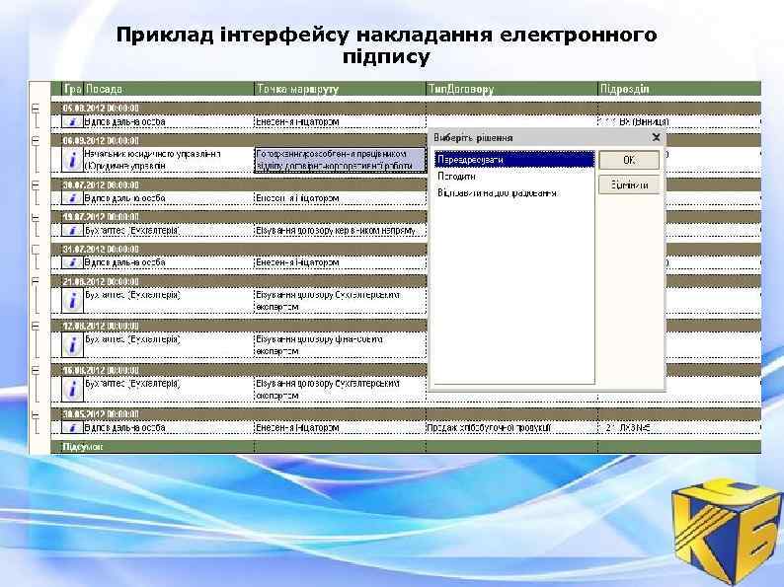784x587 pixels.
Task: Sort by the Точка маршруту column header
Action: point(340,89)
